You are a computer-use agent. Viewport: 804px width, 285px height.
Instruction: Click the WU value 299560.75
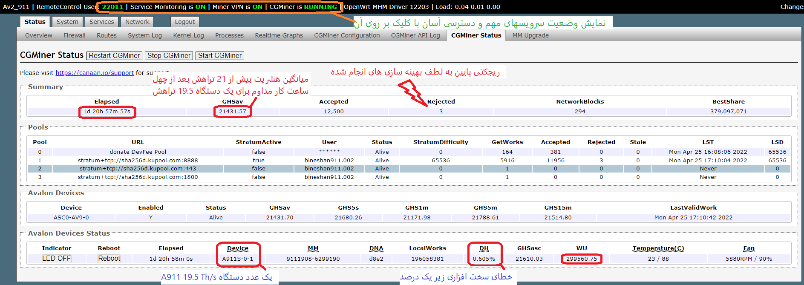click(582, 259)
